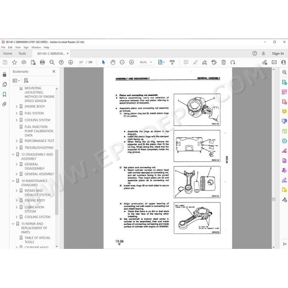Show the Bookmarks panel icon

click(5, 94)
